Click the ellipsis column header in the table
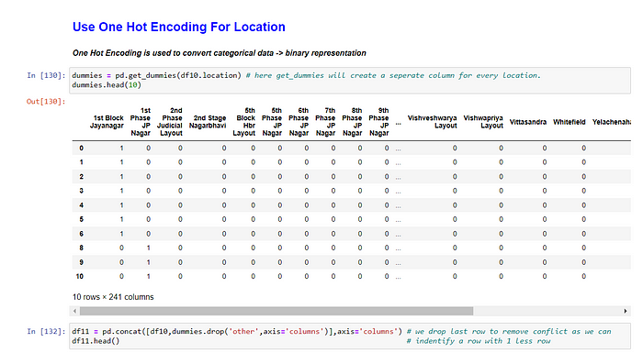Screen dimensions: 643x353 point(398,123)
